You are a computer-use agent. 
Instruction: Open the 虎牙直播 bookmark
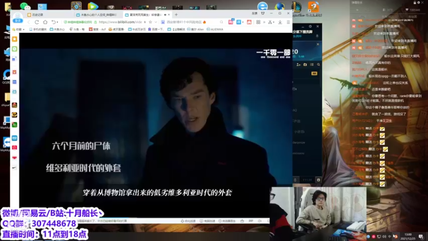[117, 29]
